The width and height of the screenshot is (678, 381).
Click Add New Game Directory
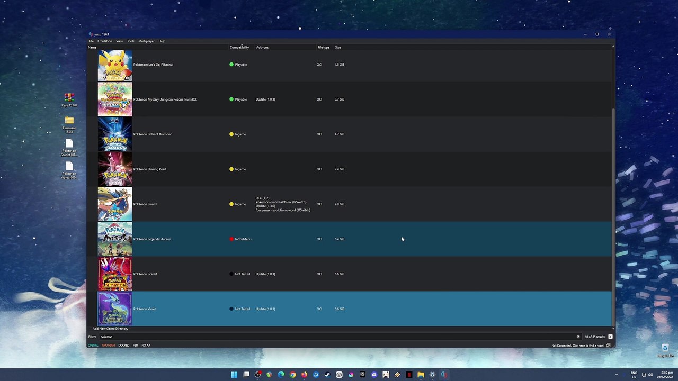tap(110, 329)
